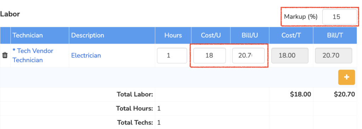Viewport: 362px width, 129px height.
Task: Click the Bill/U column header
Action: point(250,36)
